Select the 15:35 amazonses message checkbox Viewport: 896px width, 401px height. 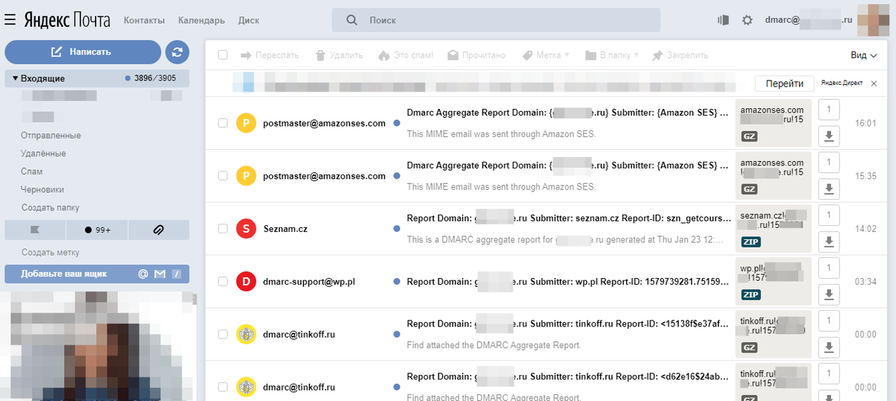click(223, 176)
